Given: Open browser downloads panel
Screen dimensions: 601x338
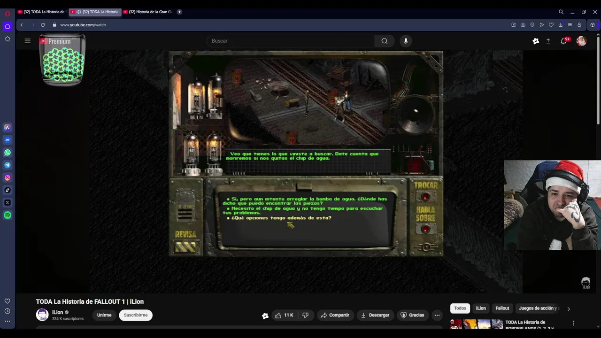Looking at the screenshot, I should click(561, 25).
